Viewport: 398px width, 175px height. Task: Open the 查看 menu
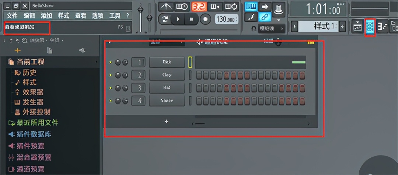80,16
